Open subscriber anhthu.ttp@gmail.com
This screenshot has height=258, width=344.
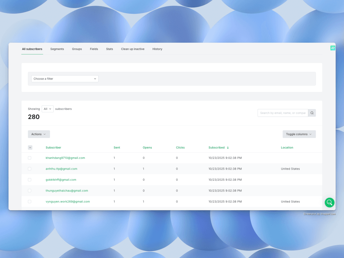point(61,169)
